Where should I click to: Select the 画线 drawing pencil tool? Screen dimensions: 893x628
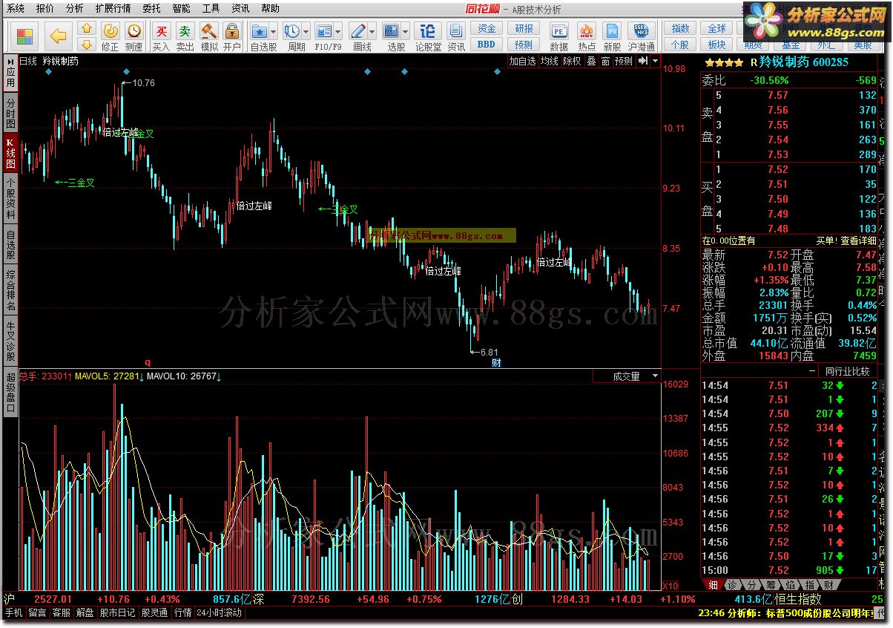[358, 31]
